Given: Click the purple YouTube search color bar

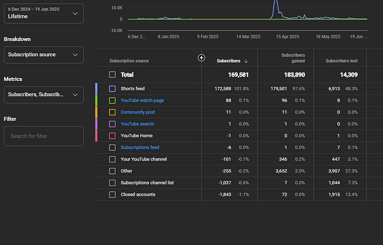Looking at the screenshot, I should pyautogui.click(x=97, y=124).
